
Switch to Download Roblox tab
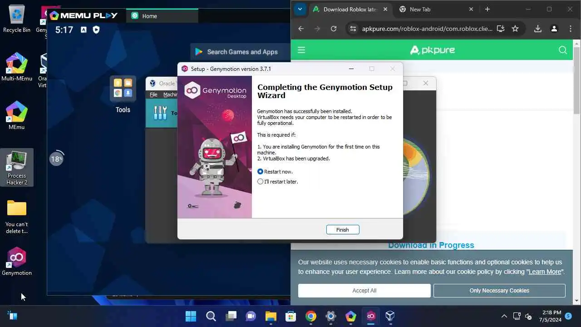point(350,9)
